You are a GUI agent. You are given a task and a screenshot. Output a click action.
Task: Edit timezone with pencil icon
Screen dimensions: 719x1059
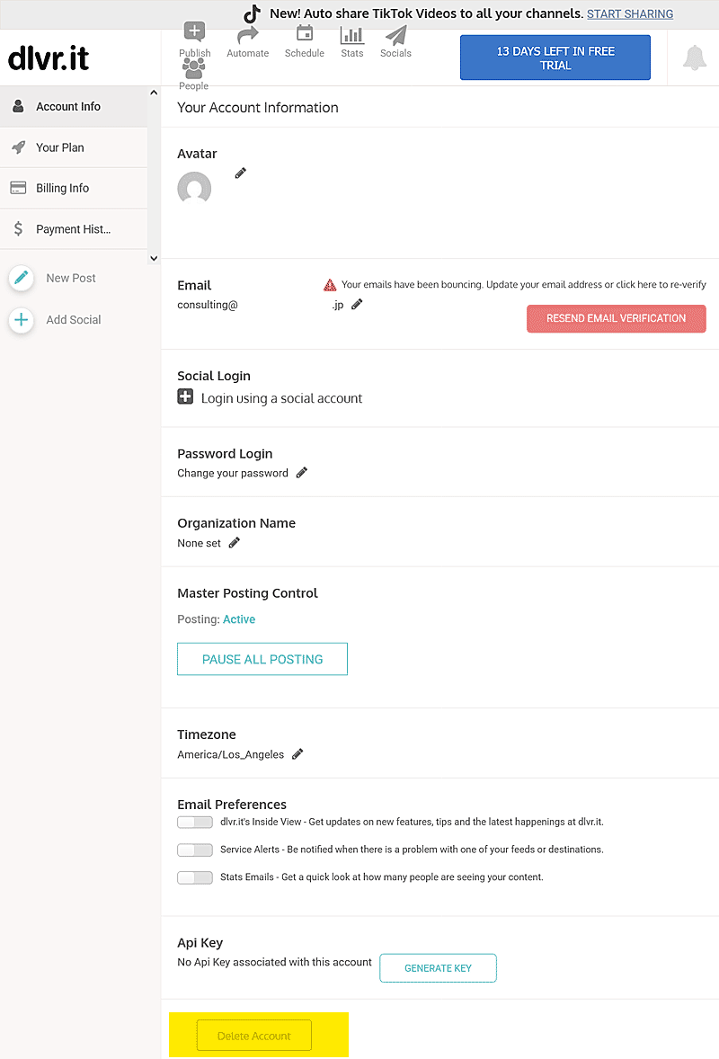(297, 754)
